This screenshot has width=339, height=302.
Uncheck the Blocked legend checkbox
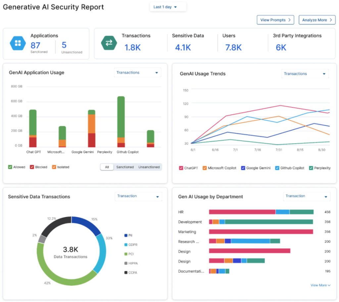click(x=32, y=167)
